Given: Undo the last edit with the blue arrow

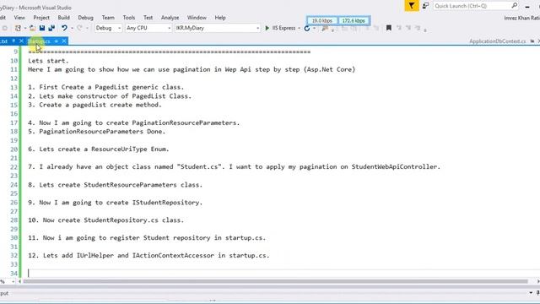Looking at the screenshot, I should 64,28.
